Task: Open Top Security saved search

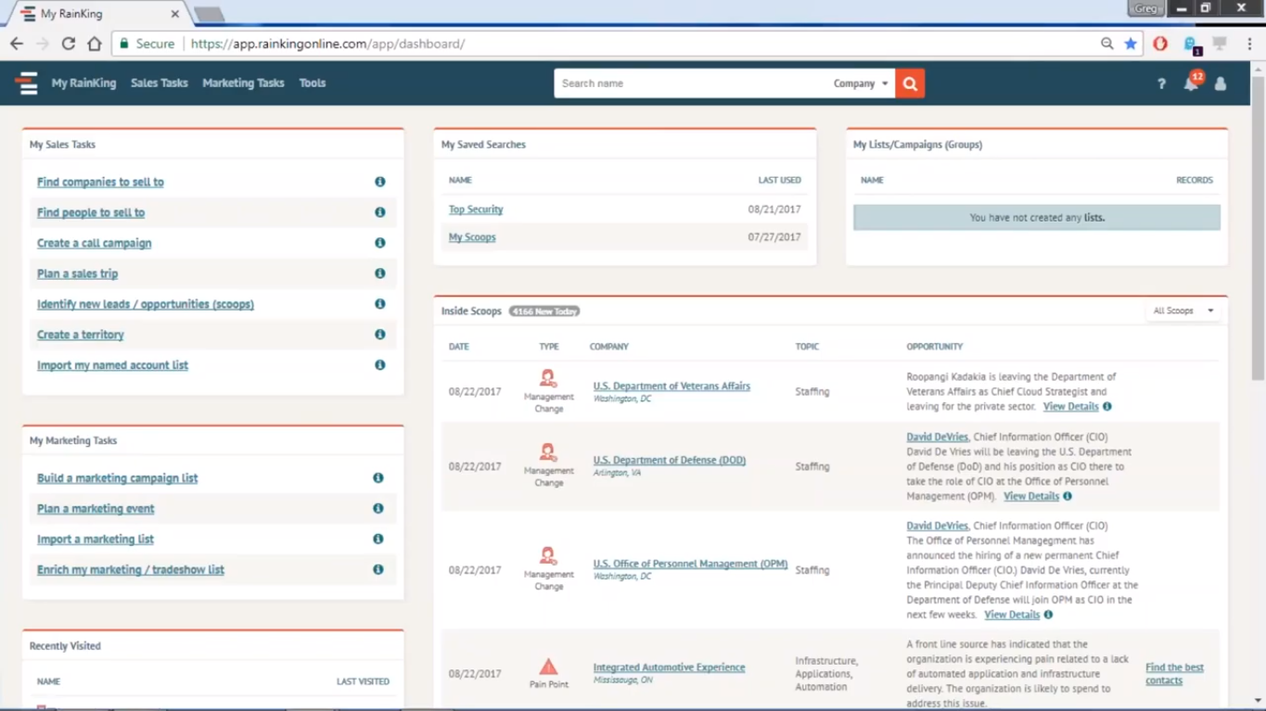Action: tap(476, 209)
